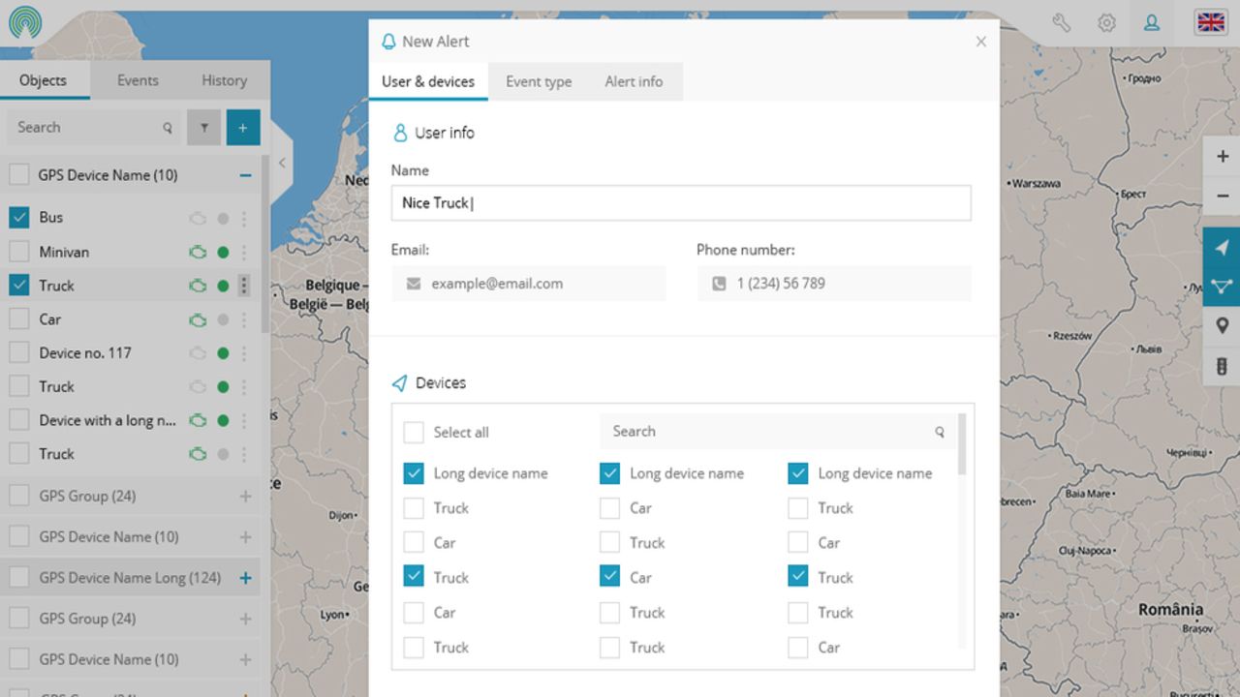
Task: Switch to the Event type tab
Action: coord(539,81)
